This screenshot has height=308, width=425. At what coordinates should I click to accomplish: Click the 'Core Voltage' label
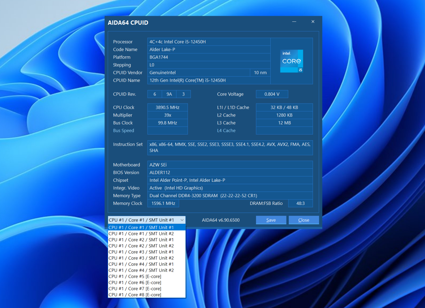(x=230, y=94)
